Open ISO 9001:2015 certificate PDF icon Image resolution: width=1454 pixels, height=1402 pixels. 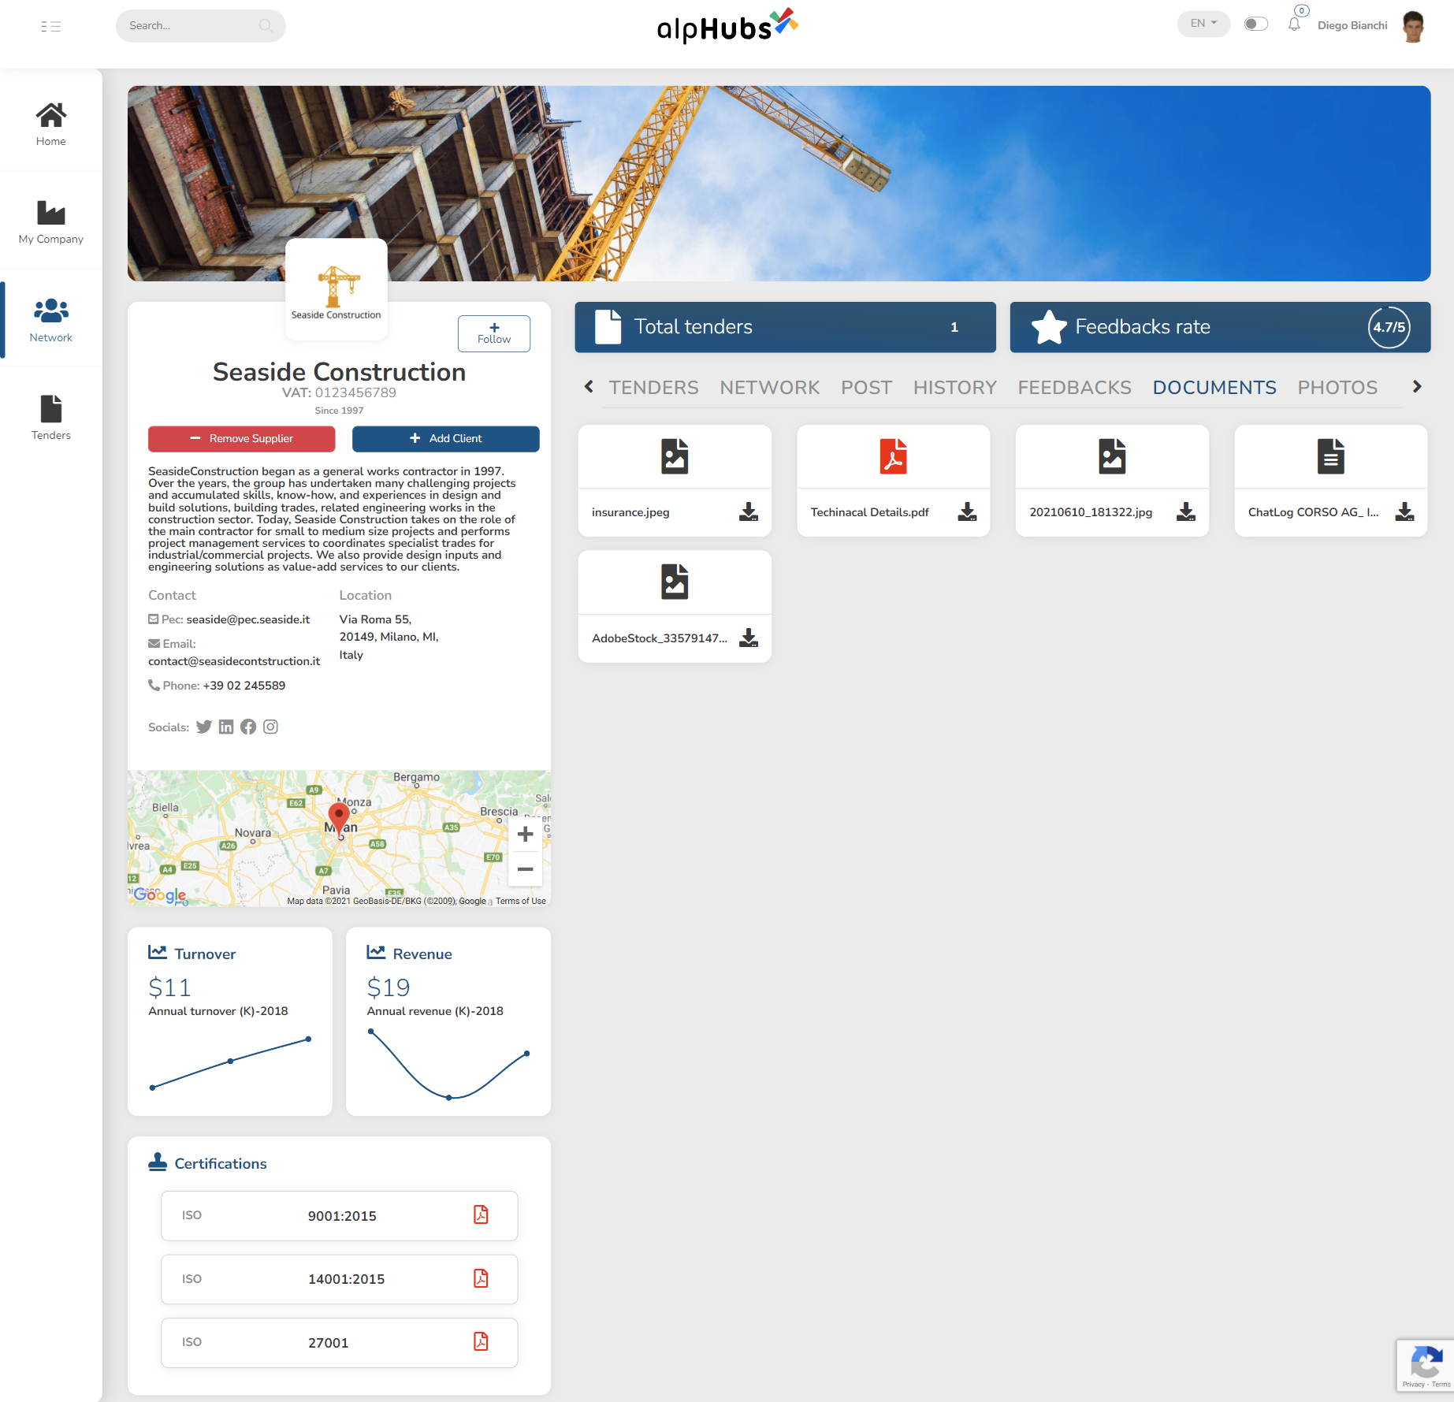(481, 1214)
